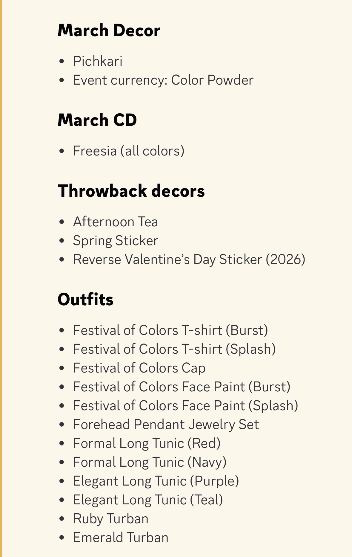352x557 pixels.
Task: Click the Outfits heading
Action: [x=85, y=299]
